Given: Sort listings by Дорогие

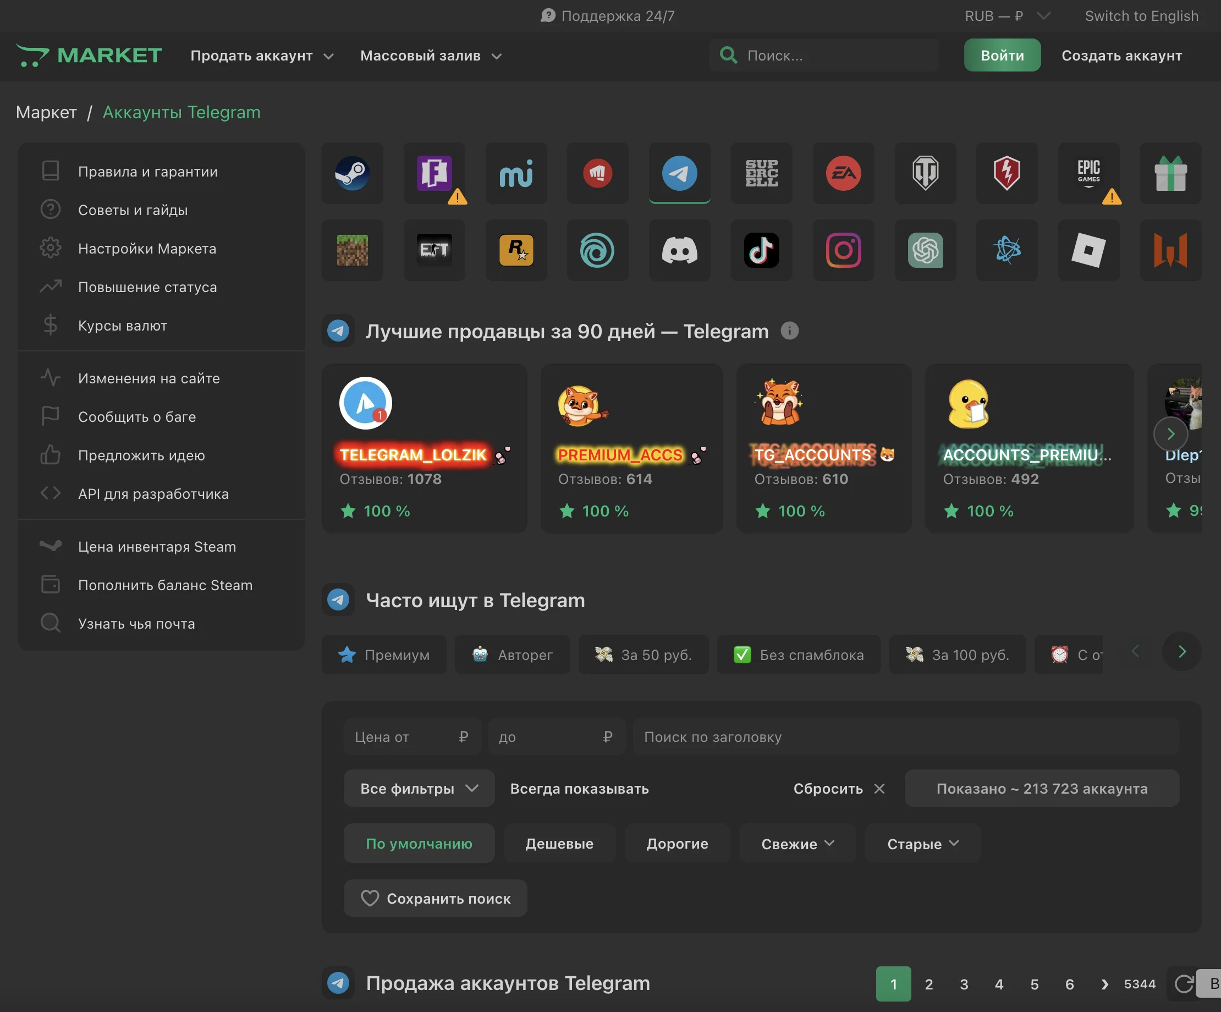Looking at the screenshot, I should [x=678, y=844].
